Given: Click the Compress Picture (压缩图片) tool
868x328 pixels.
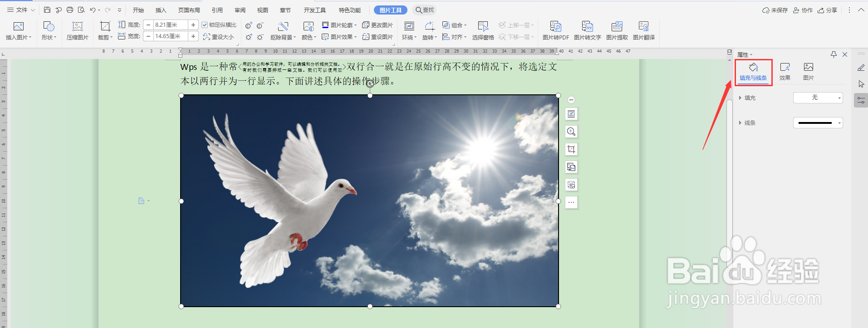Looking at the screenshot, I should pos(78,30).
